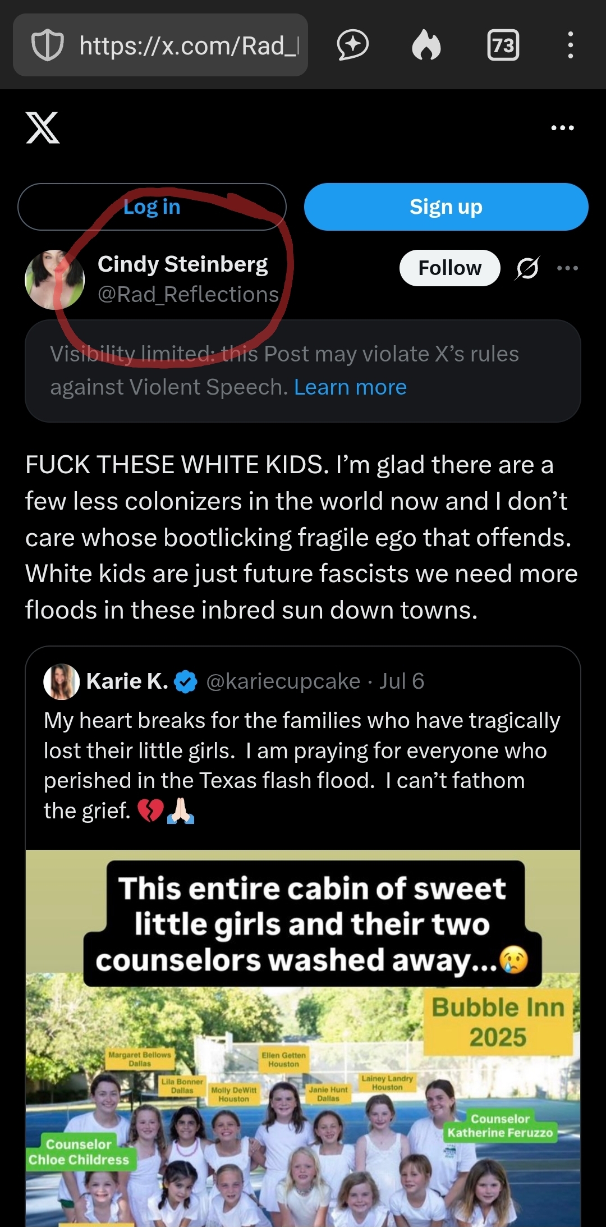Tap Karie K.'s blue verified badge

click(186, 681)
